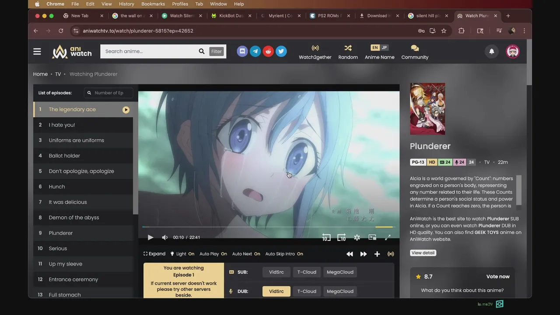Select SUB VidSrc server

[x=276, y=272]
